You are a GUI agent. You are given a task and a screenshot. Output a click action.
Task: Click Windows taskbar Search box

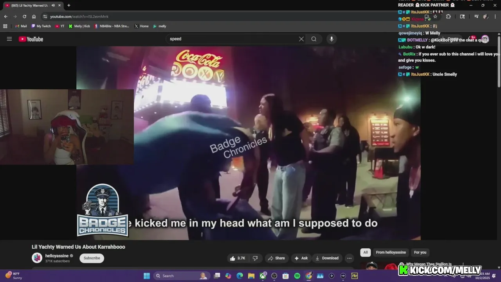[181, 276]
